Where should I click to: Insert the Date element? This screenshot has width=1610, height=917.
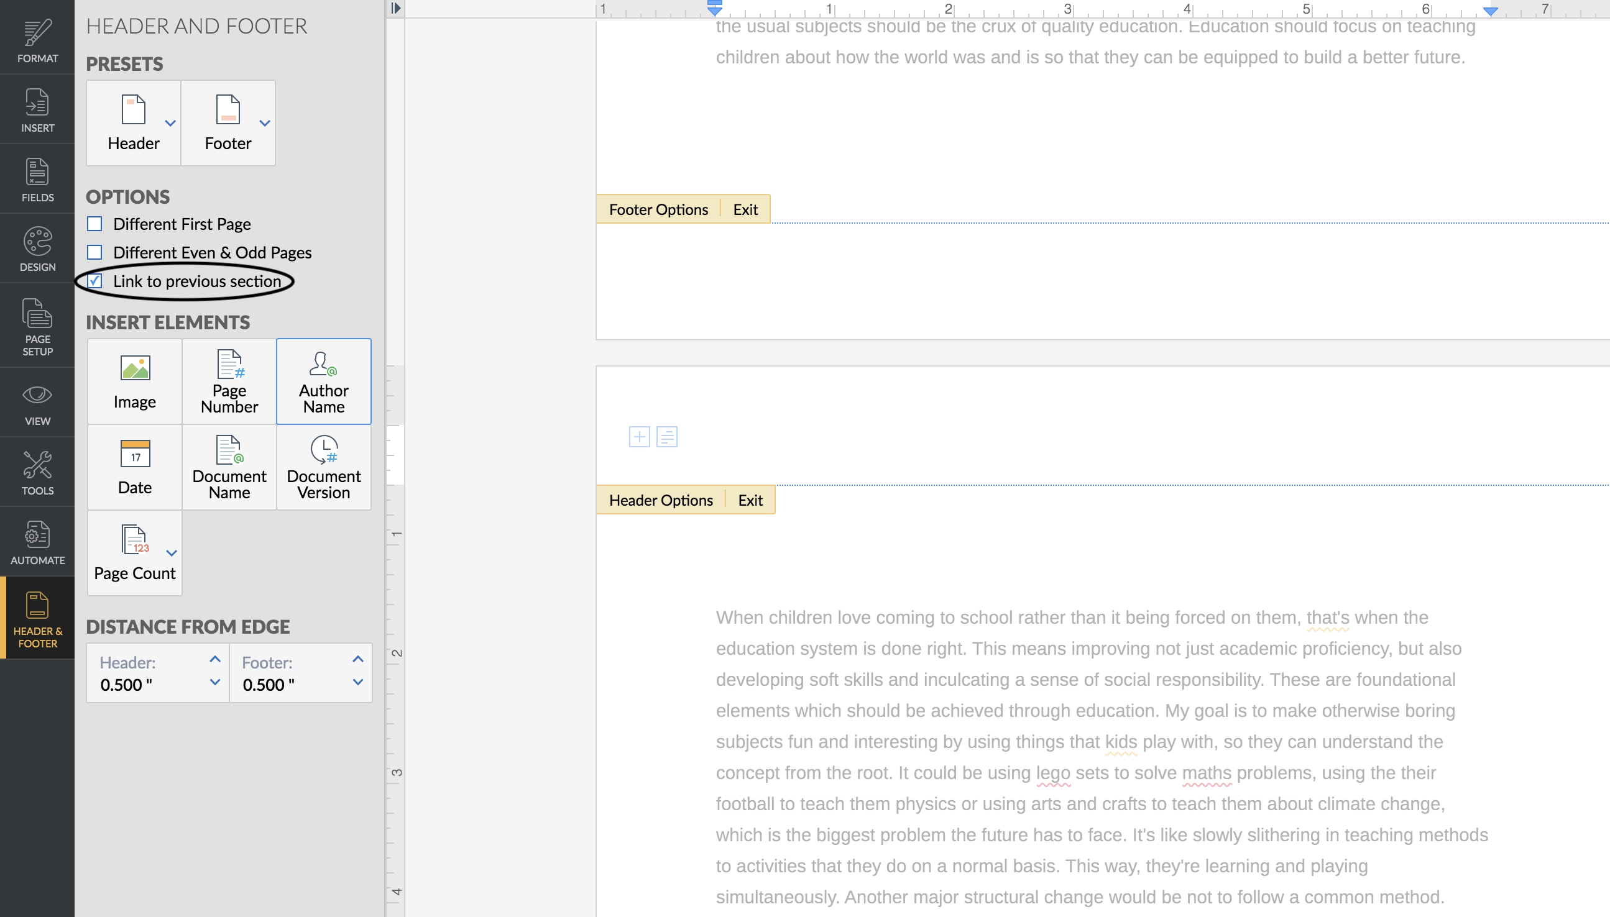click(x=134, y=467)
